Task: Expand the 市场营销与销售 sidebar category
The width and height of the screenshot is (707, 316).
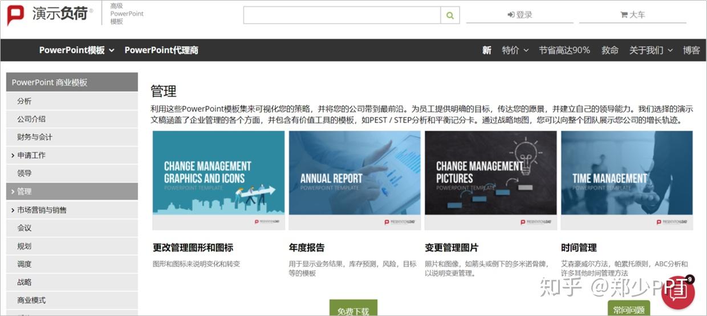Action: 72,210
